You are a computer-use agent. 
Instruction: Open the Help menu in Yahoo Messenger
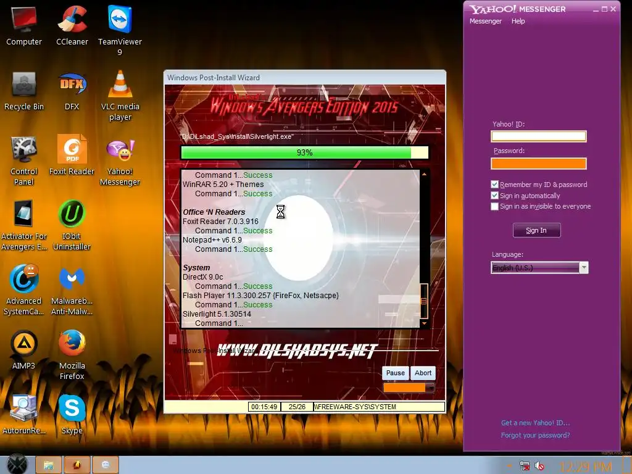coord(518,21)
